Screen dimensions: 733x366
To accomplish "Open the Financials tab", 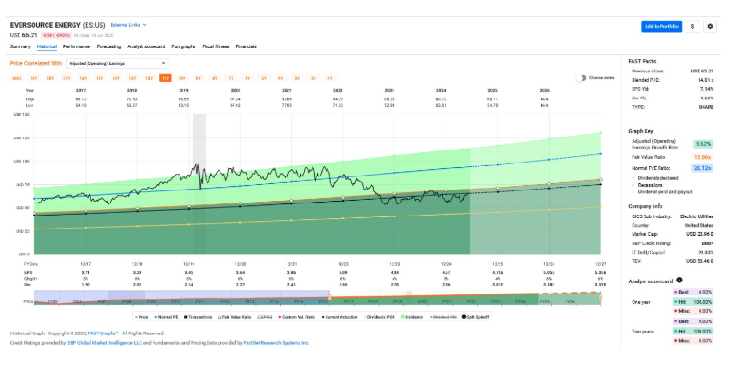I will point(246,46).
